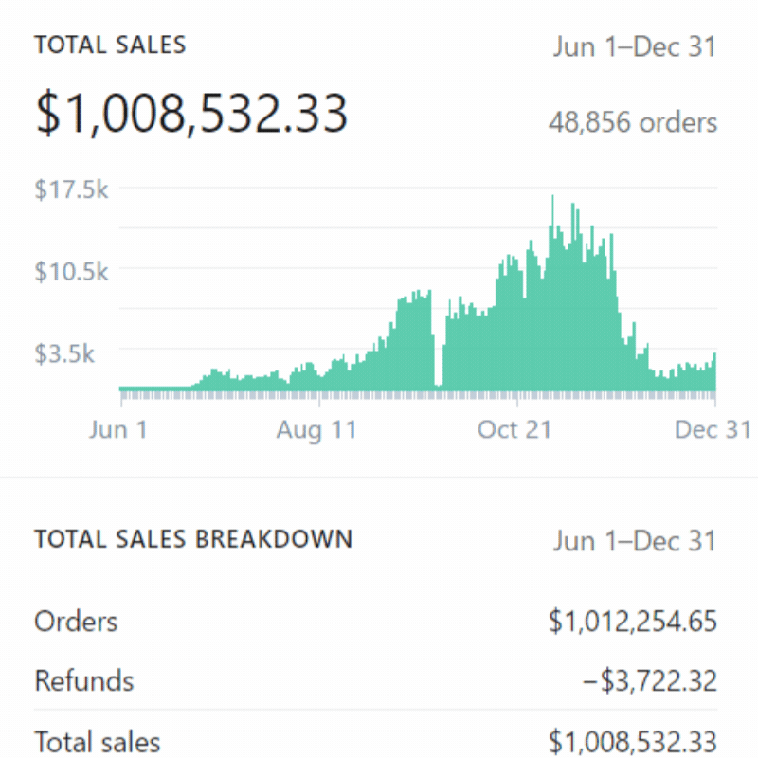Click the $10.5k y-axis label
This screenshot has width=758, height=758.
(72, 272)
